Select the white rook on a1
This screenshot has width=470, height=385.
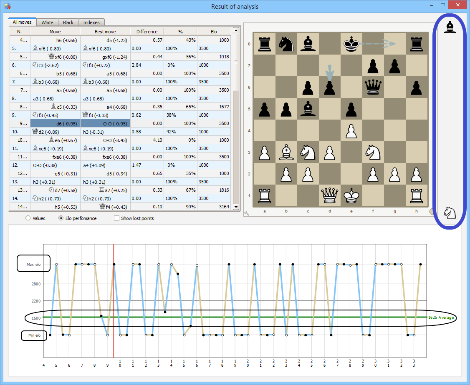[x=264, y=196]
